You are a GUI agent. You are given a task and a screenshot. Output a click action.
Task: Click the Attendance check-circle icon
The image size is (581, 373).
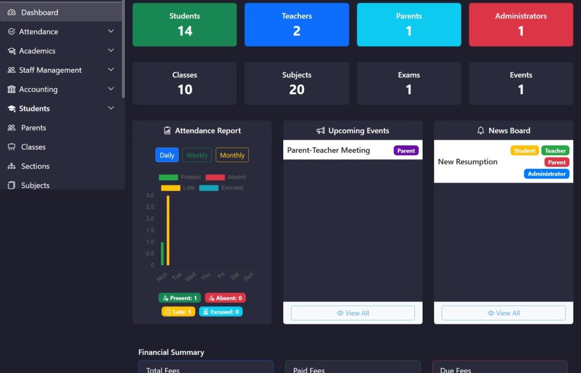(x=12, y=31)
